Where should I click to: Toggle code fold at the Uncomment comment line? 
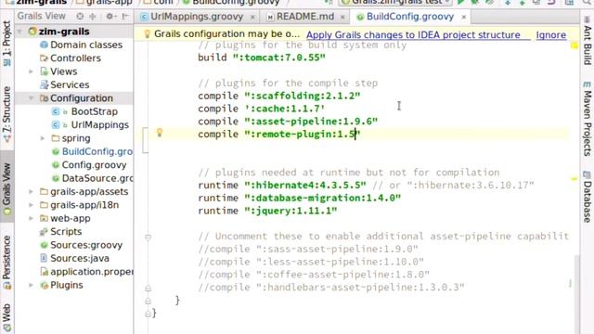click(148, 238)
